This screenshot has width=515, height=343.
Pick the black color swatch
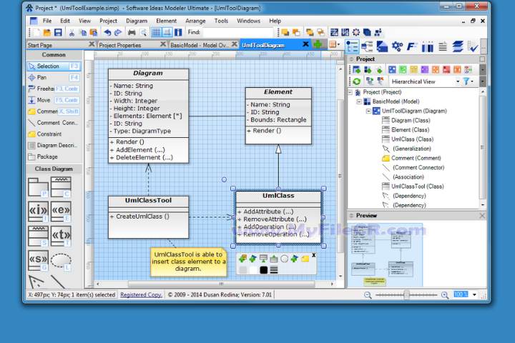[263, 270]
